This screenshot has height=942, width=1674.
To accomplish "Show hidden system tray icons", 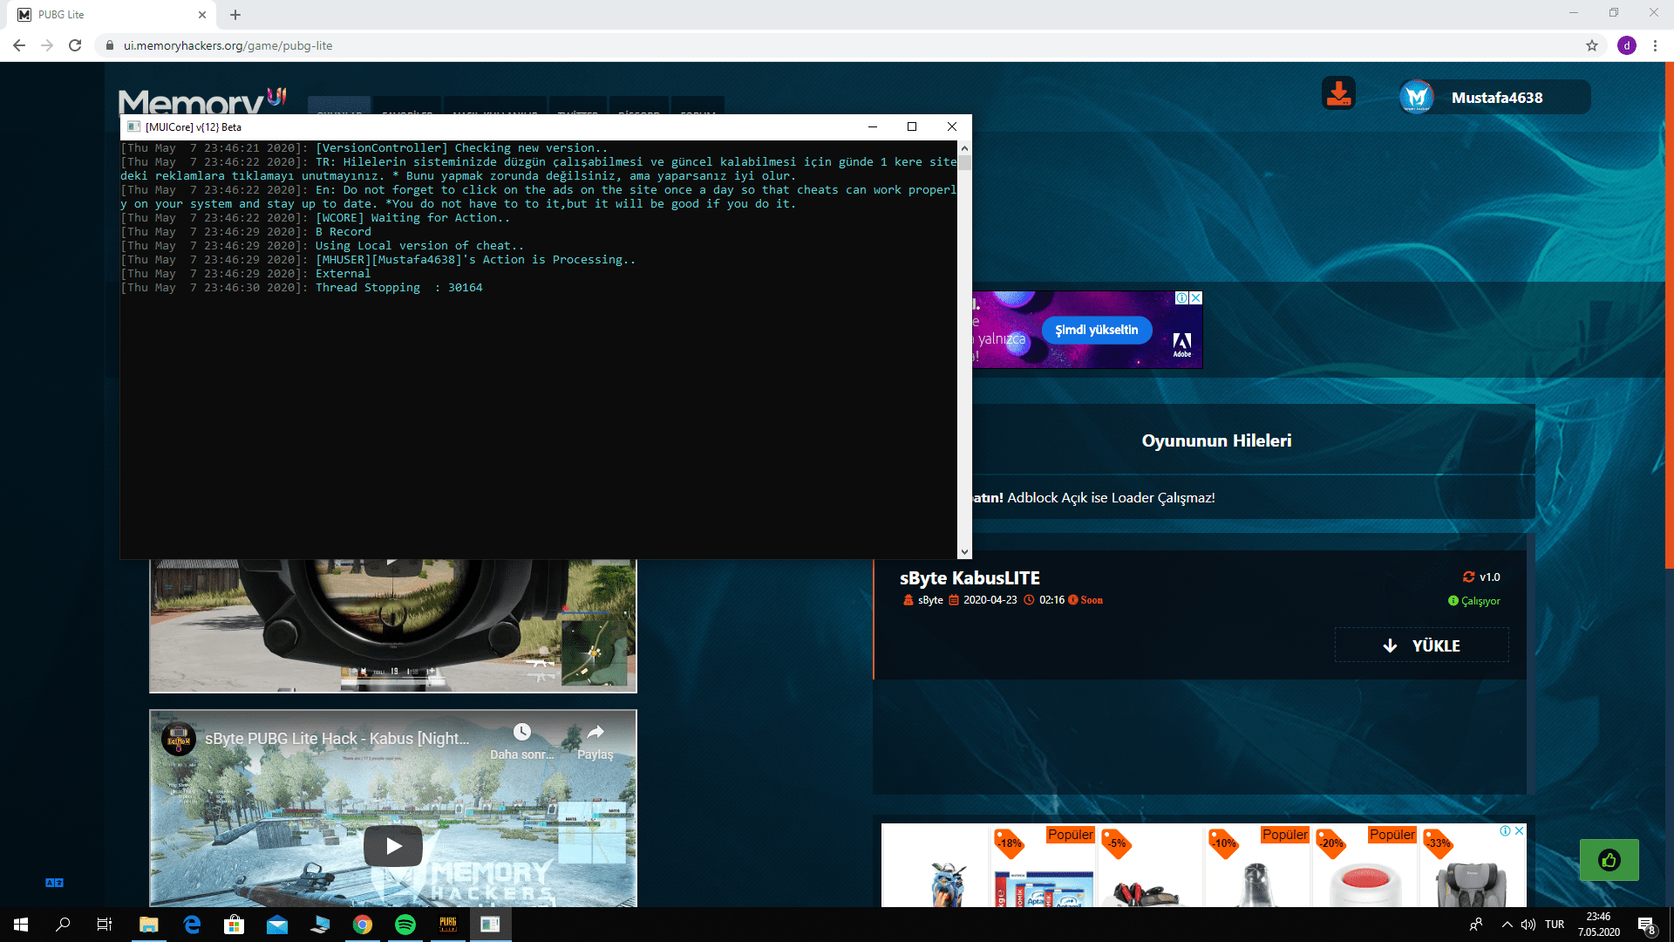I will (x=1507, y=925).
